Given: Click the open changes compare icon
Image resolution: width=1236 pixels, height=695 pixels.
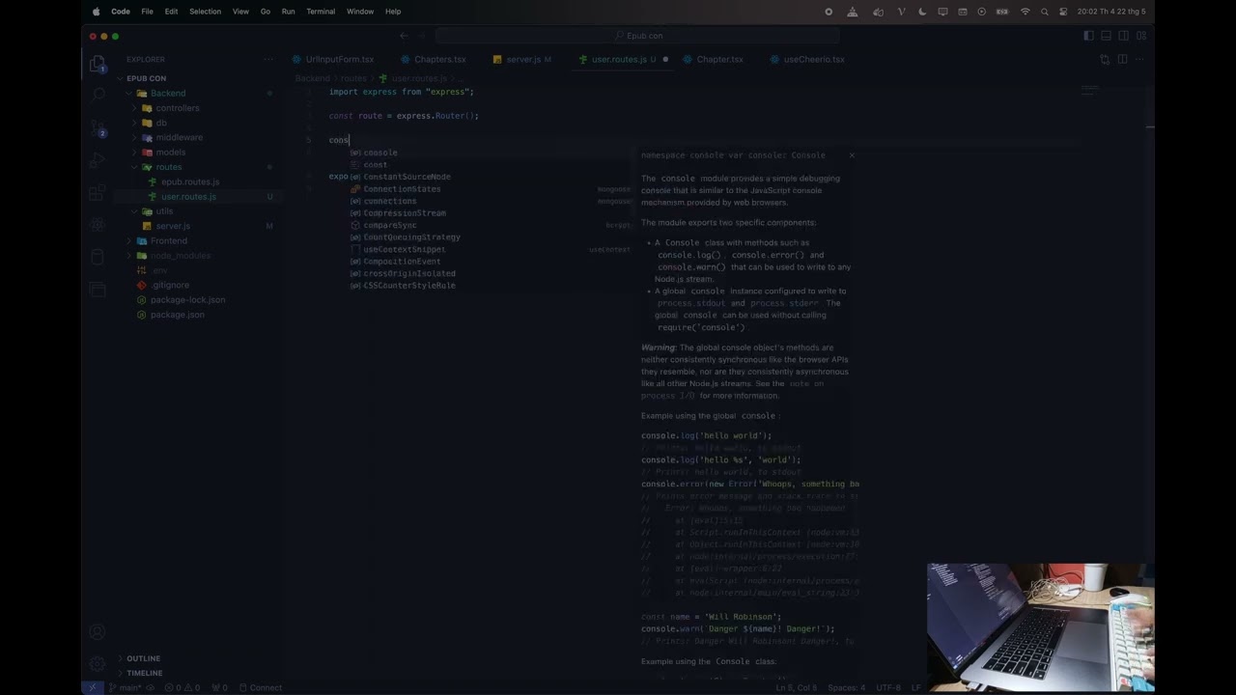Looking at the screenshot, I should [x=1105, y=59].
